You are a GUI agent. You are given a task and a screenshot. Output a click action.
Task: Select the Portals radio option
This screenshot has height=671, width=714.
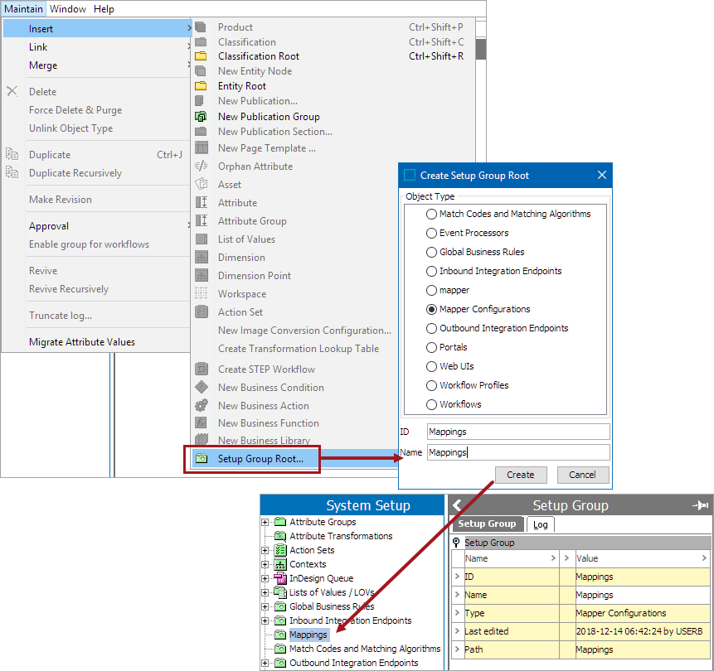click(431, 347)
